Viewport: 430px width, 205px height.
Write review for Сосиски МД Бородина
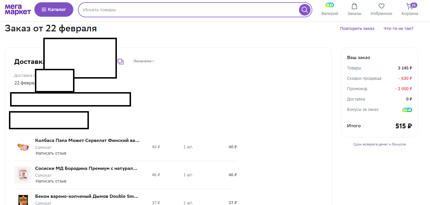click(51, 181)
